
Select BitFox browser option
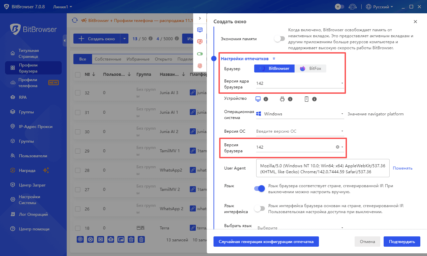coord(311,68)
